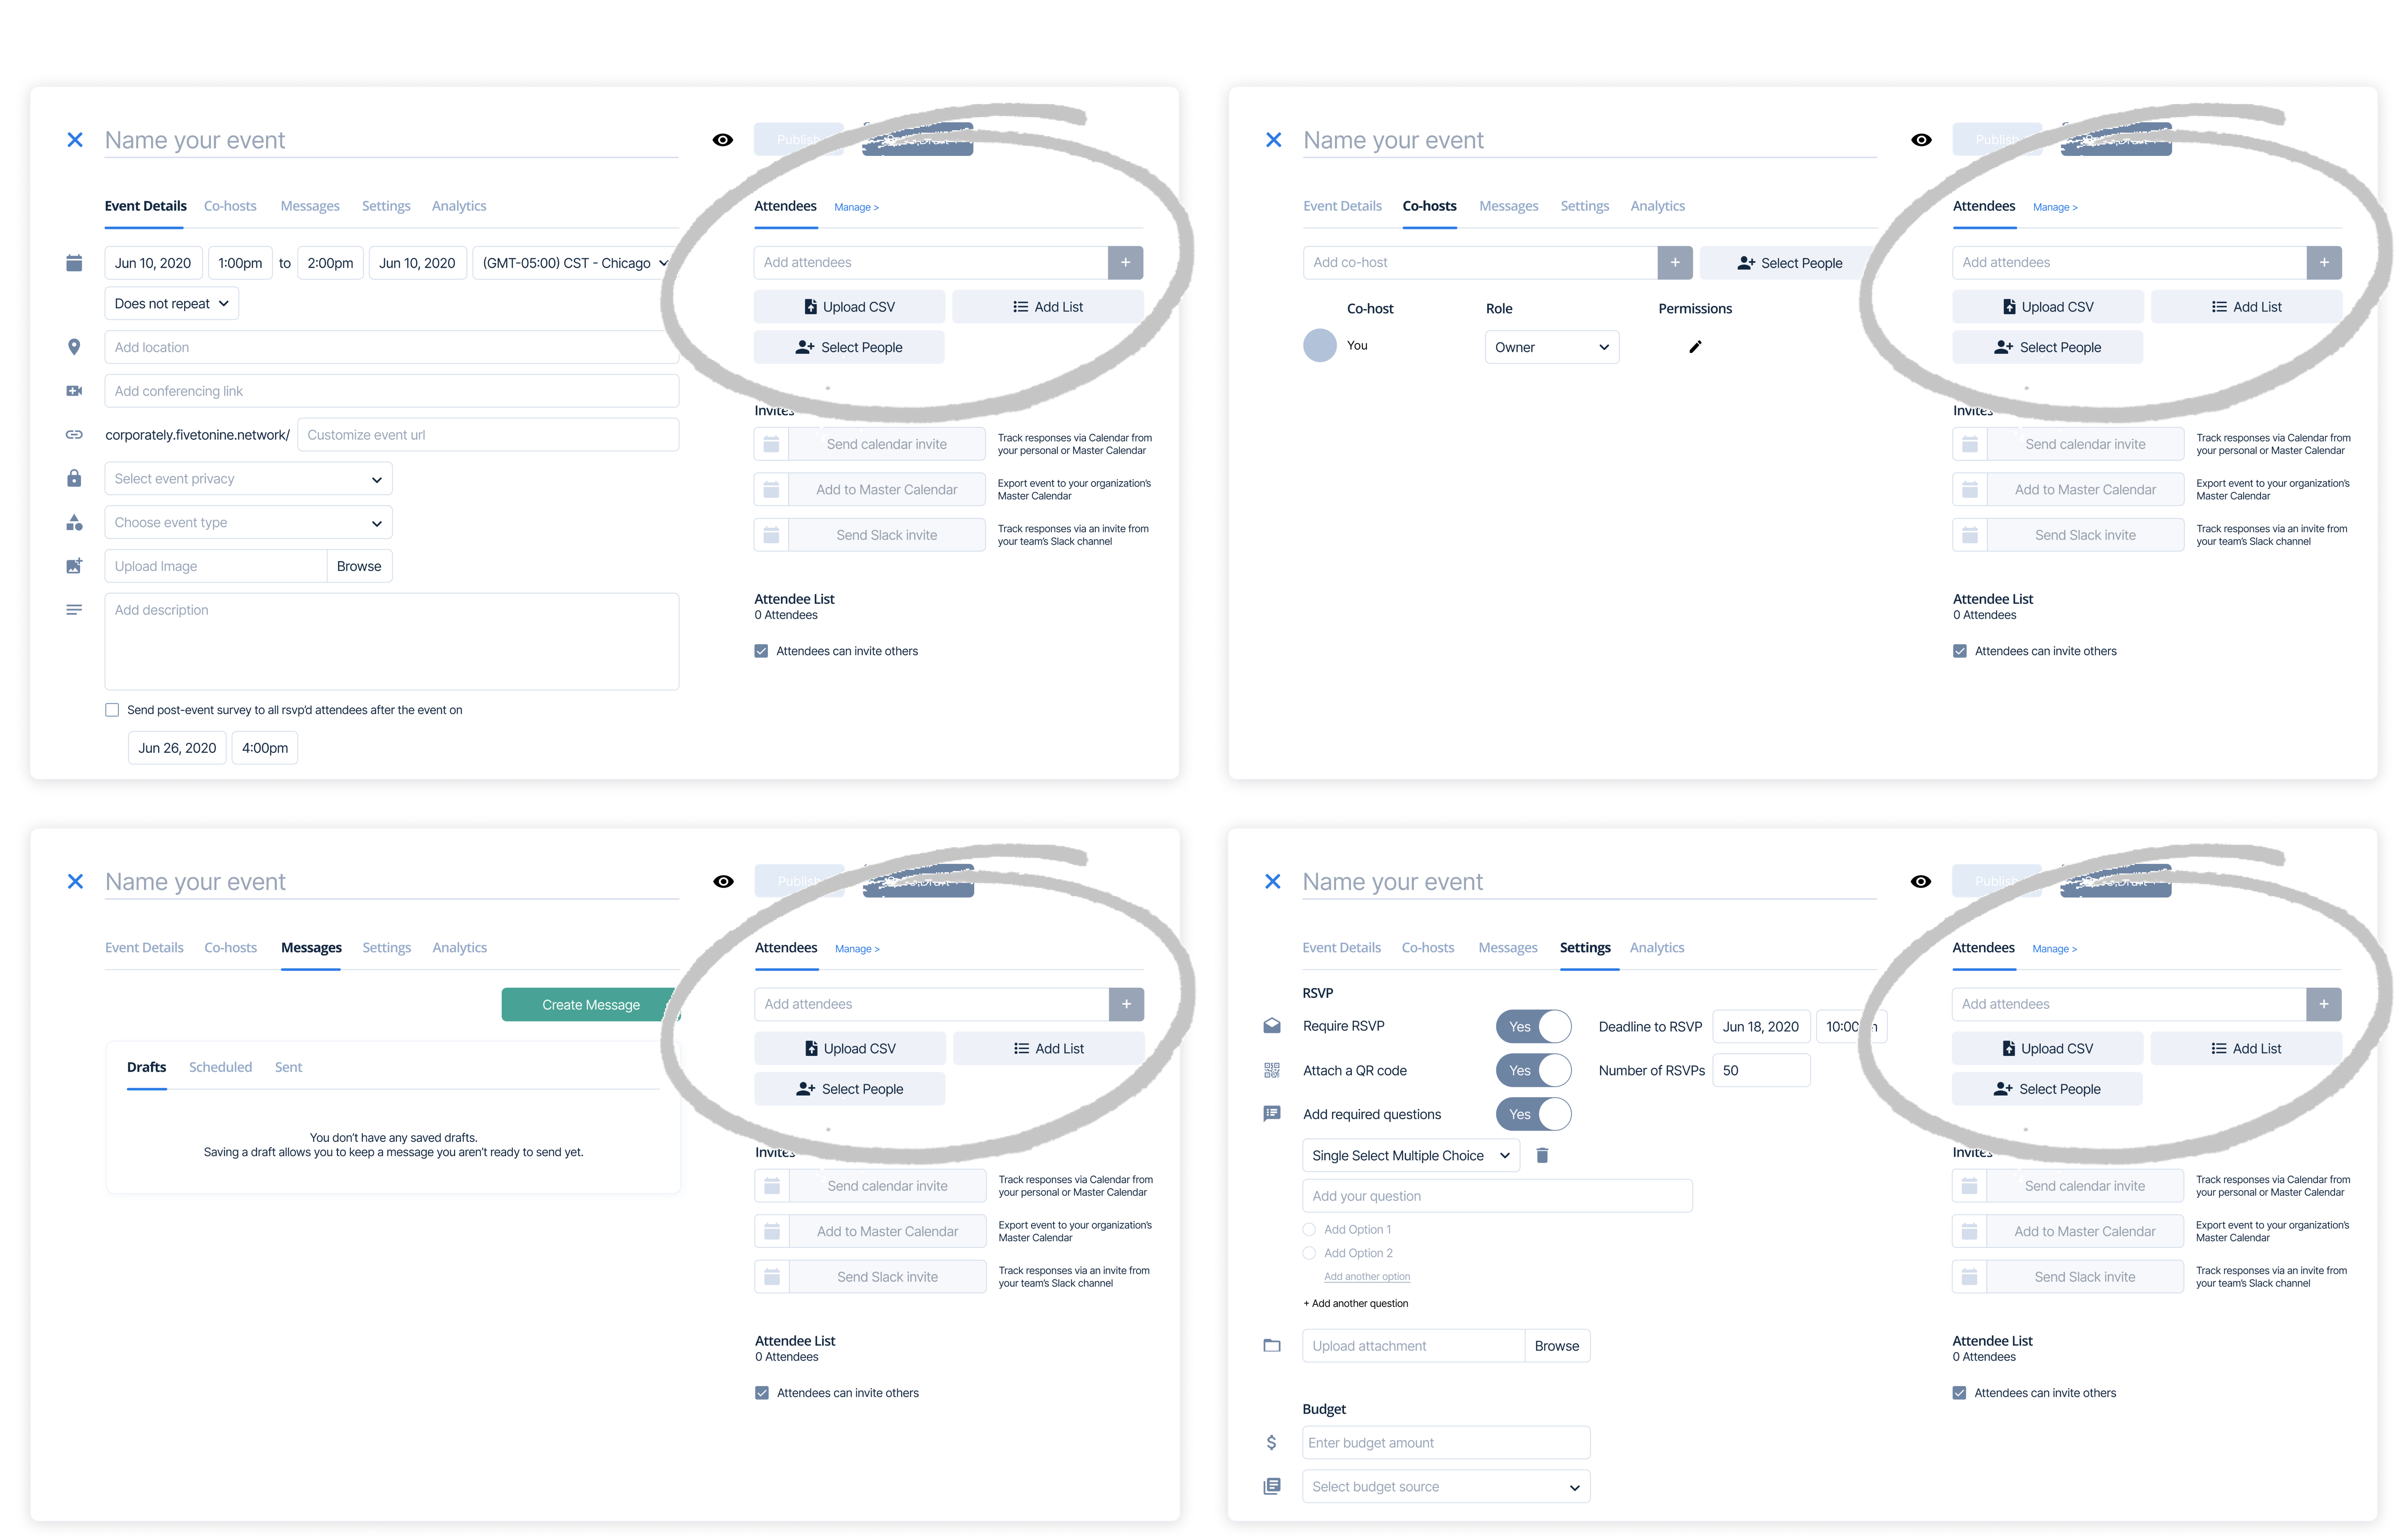Screen dimensions: 2408x1540
Task: Check the Send post-event survey checkbox
Action: pos(112,710)
